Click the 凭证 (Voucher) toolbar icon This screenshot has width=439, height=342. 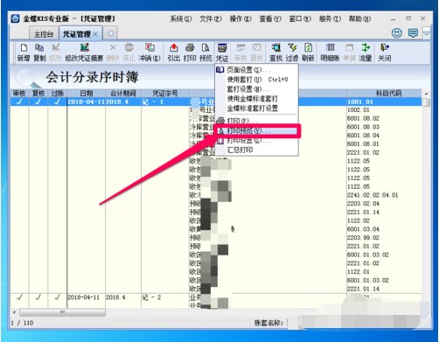[222, 52]
